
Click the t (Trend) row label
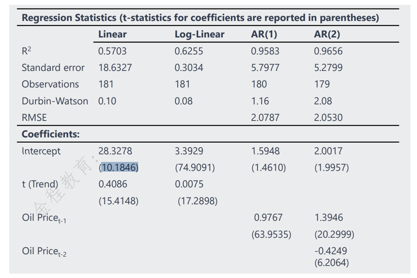(x=40, y=184)
